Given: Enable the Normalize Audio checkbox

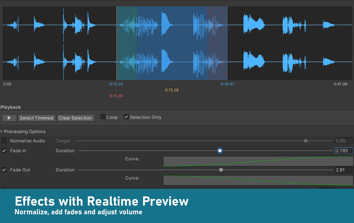Looking at the screenshot, I should [x=4, y=141].
